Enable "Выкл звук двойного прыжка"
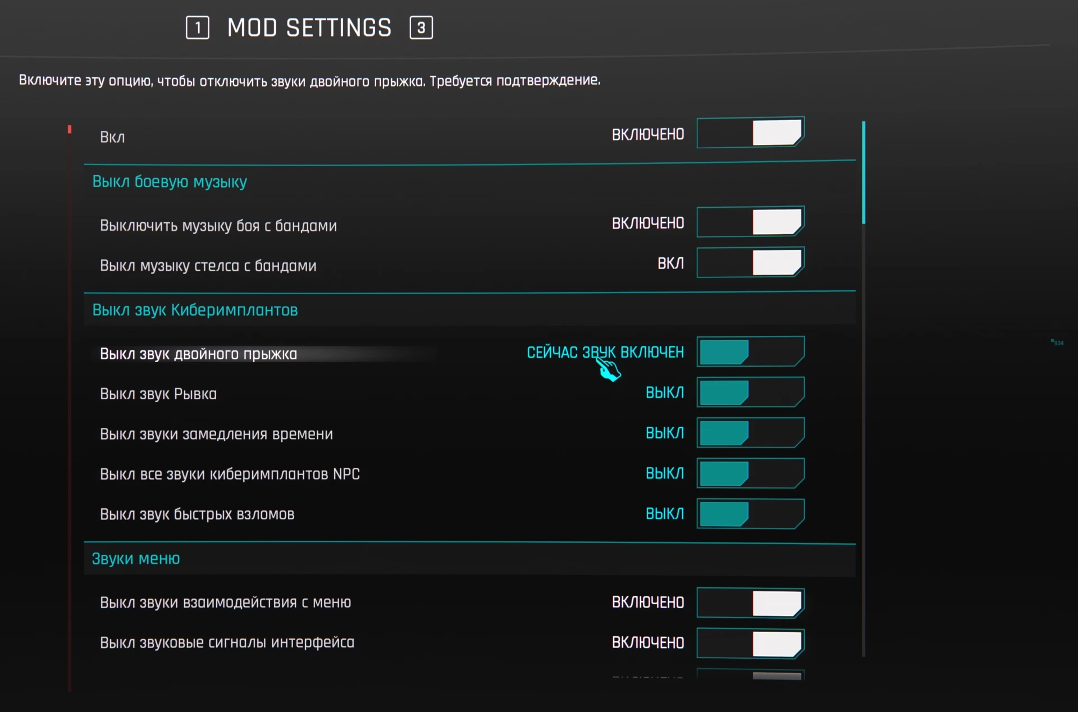 point(751,351)
